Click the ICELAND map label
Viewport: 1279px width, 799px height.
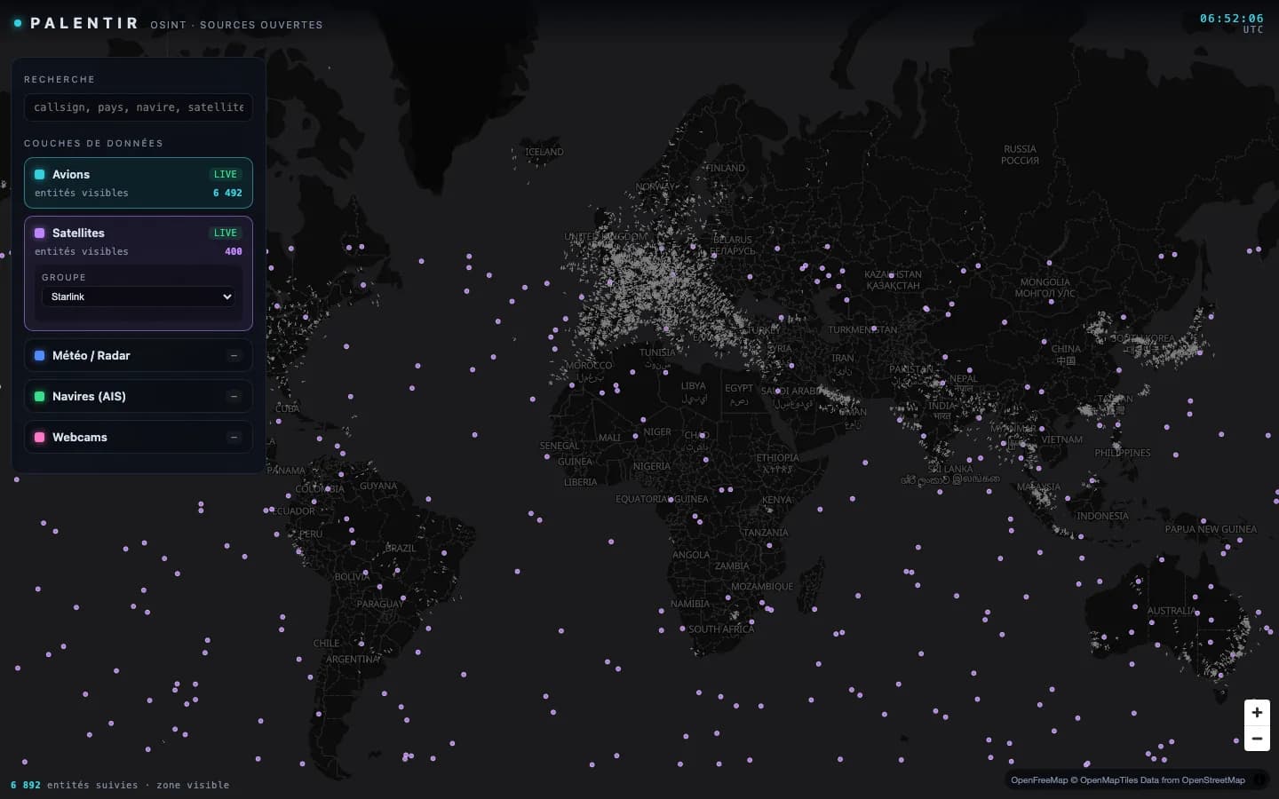(544, 152)
